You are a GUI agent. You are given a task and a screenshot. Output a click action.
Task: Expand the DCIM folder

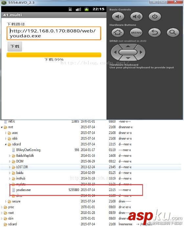click(10, 161)
